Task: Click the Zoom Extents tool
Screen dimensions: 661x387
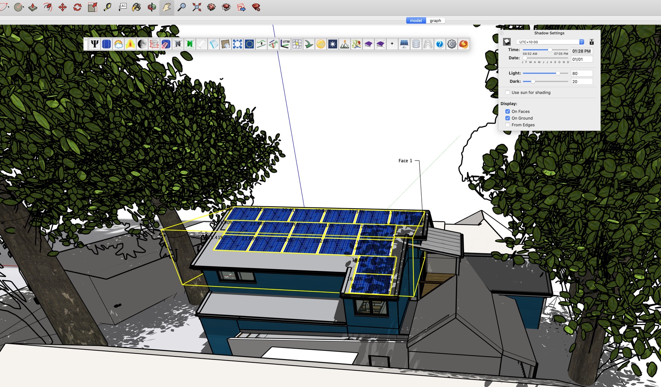Action: (197, 7)
